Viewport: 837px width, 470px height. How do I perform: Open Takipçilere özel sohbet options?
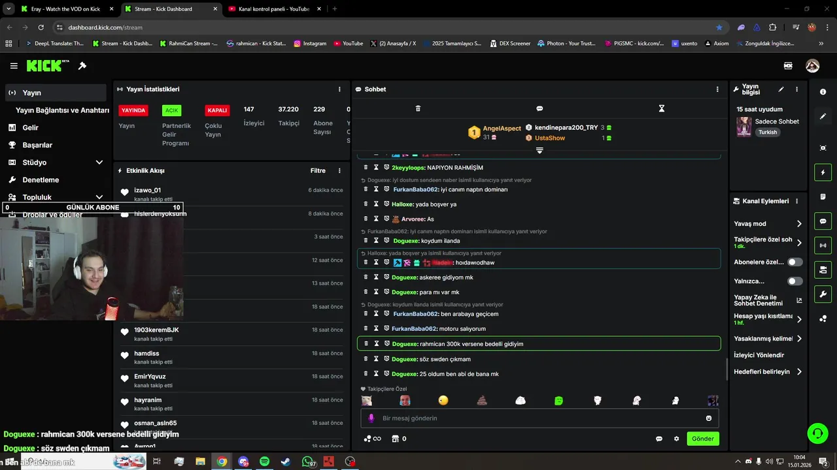point(799,243)
